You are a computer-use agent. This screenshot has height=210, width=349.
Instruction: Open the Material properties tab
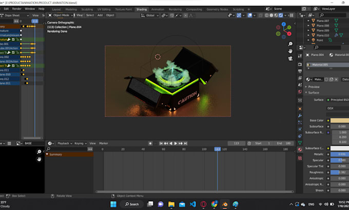(300, 149)
